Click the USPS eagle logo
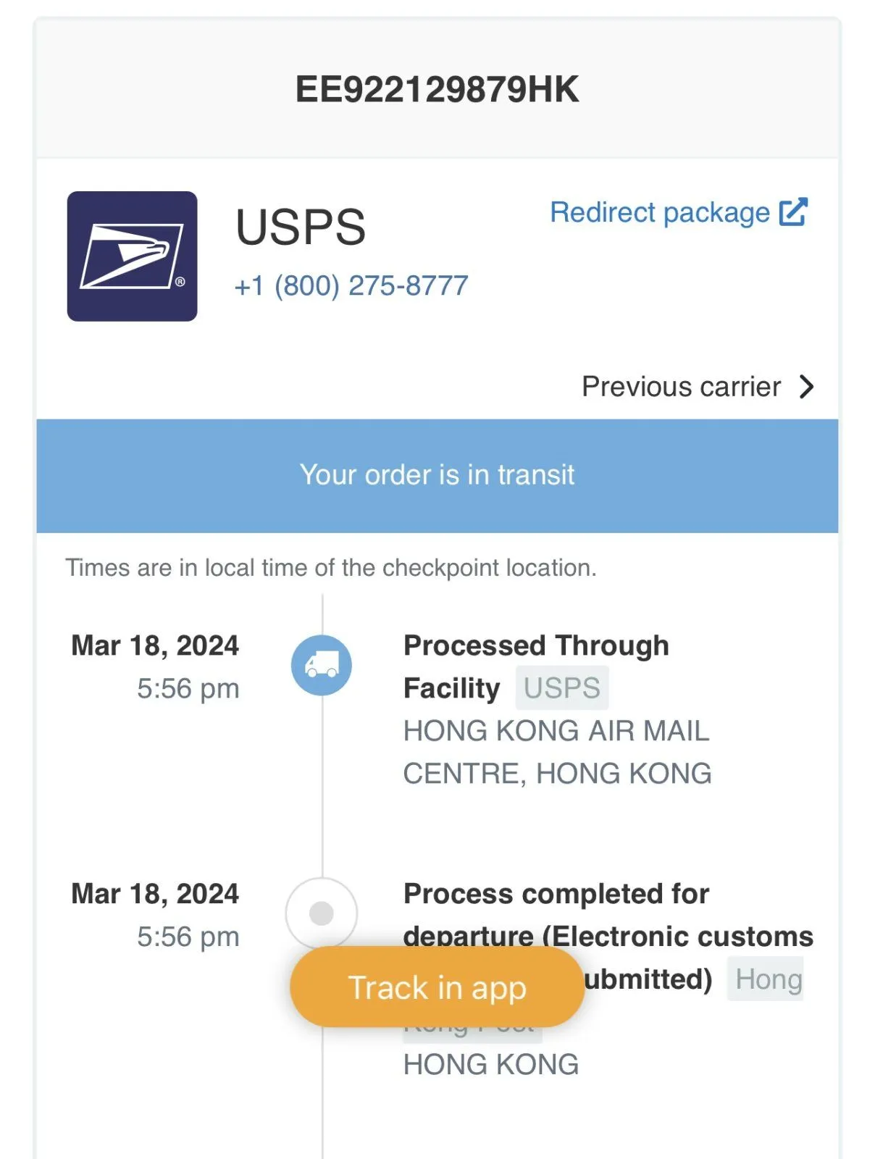This screenshot has height=1159, width=875. point(132,256)
